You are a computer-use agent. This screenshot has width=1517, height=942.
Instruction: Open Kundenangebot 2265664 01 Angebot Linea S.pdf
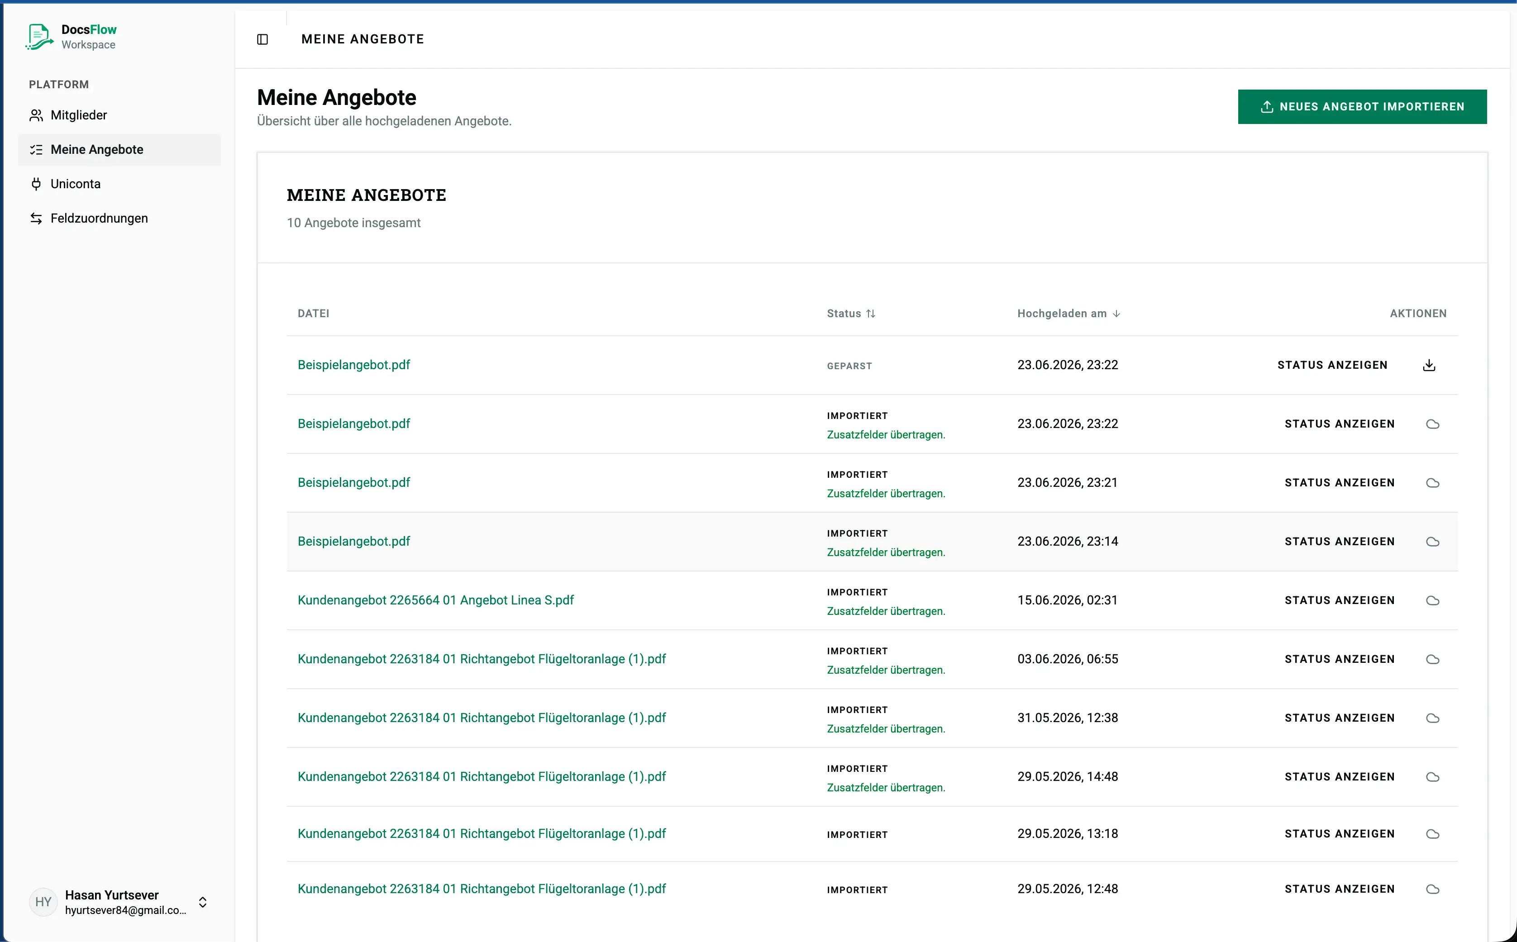(x=435, y=600)
